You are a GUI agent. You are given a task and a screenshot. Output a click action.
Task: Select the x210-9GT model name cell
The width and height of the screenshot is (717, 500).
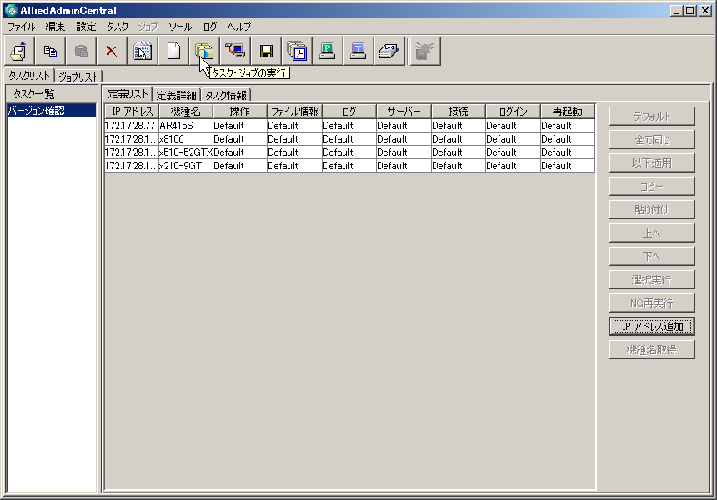(186, 166)
